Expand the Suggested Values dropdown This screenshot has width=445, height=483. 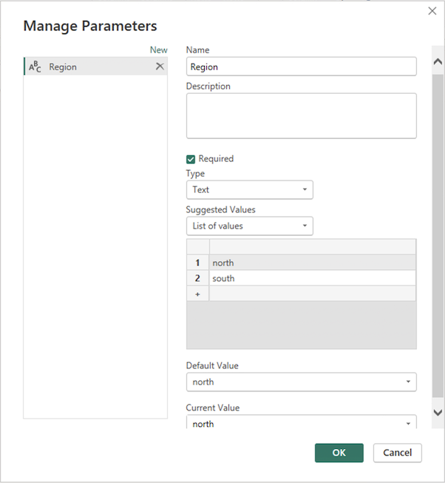pyautogui.click(x=249, y=226)
